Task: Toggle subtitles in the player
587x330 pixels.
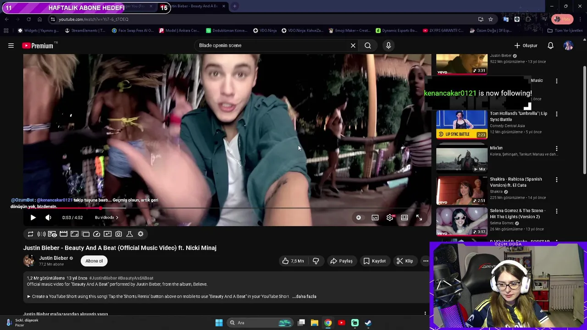Action: click(x=375, y=218)
